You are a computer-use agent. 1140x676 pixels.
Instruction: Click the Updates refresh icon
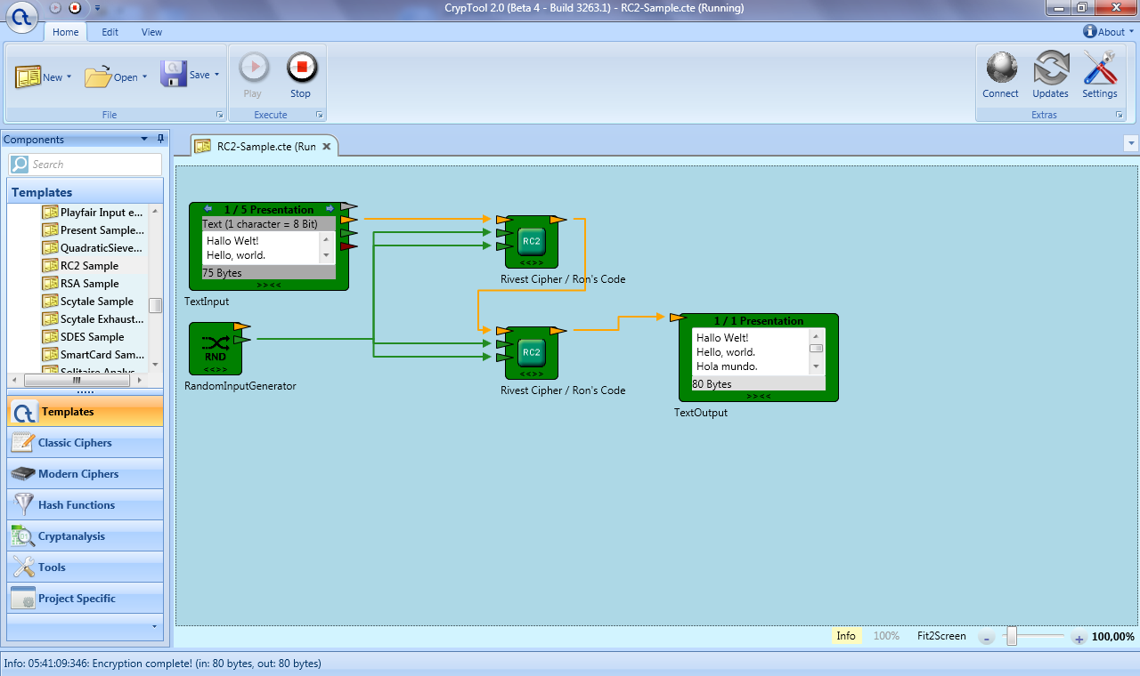tap(1051, 68)
